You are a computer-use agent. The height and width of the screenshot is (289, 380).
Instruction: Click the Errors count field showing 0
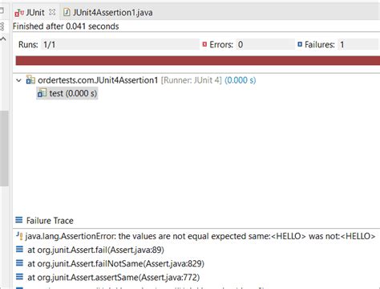(265, 44)
